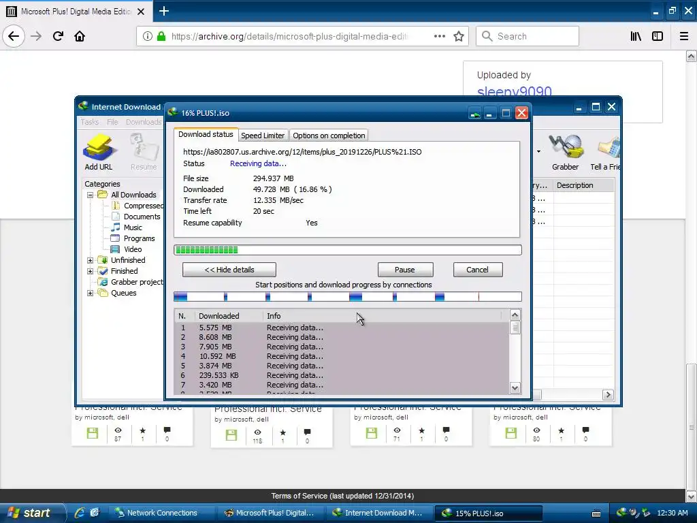The height and width of the screenshot is (523, 697).
Task: Click the minimize-to-tray icon in download dialog
Action: tap(474, 114)
